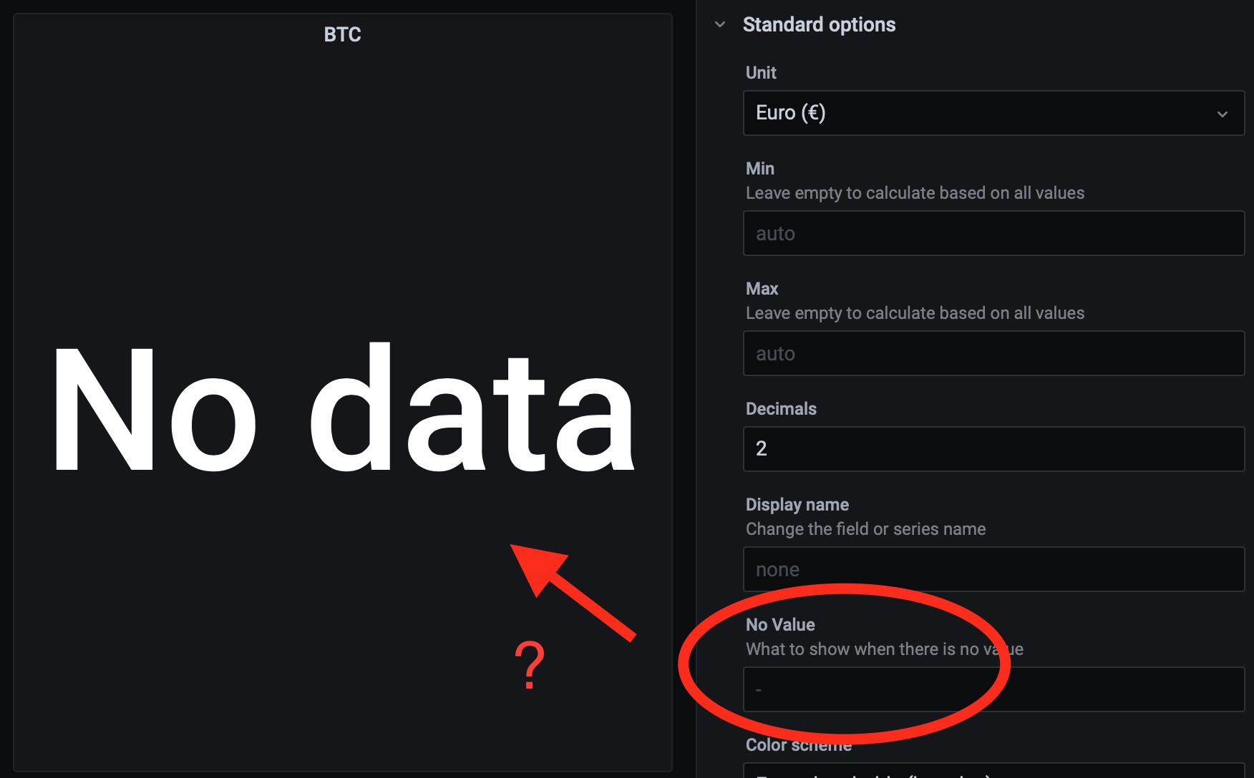Viewport: 1254px width, 778px height.
Task: Click inside the Max auto field
Action: (x=993, y=353)
